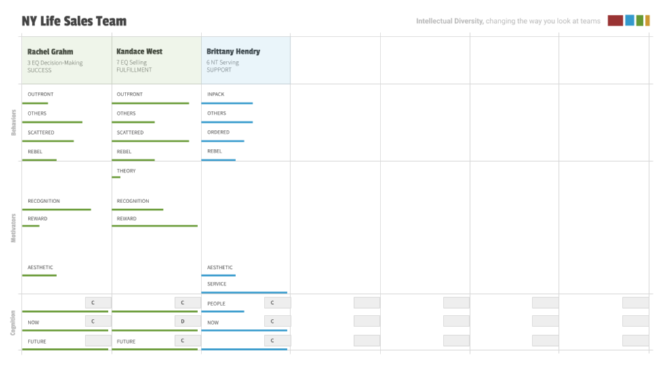Screen dimensions: 664x365
Task: Click Kandace West's THEORY motivator label
Action: pyautogui.click(x=126, y=171)
